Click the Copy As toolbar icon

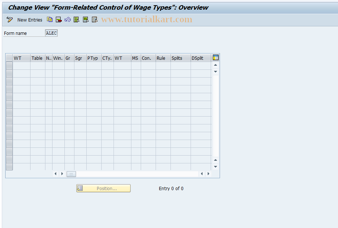(50, 20)
